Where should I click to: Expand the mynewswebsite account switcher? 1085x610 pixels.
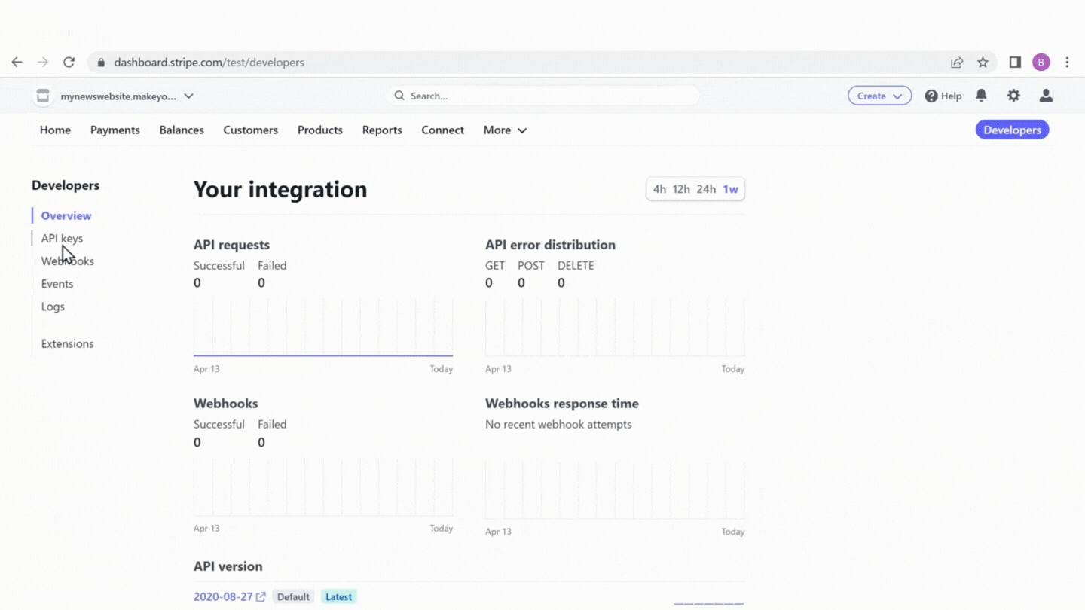coord(127,96)
